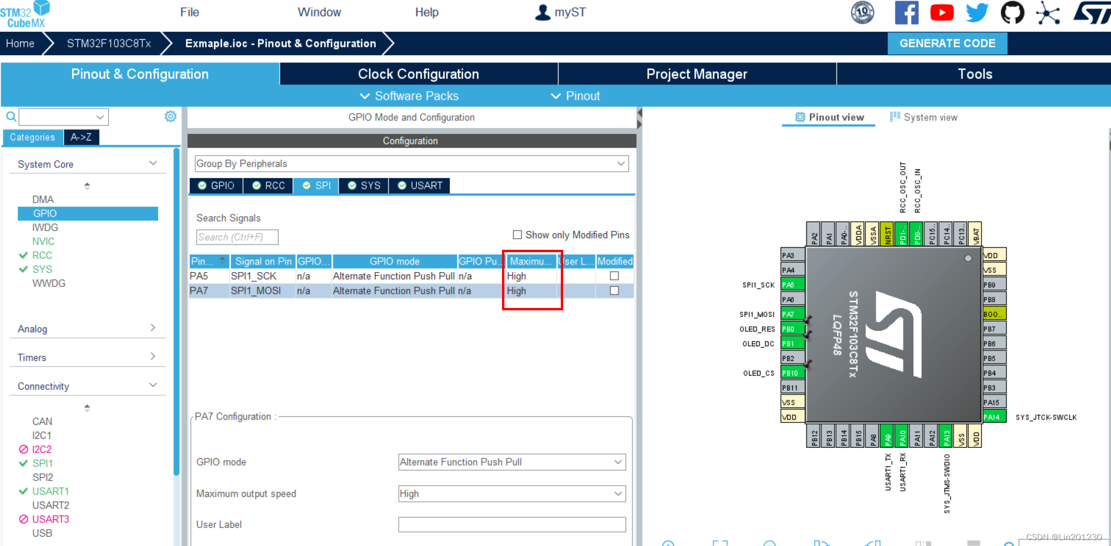
Task: Expand the Analog category
Action: (153, 327)
